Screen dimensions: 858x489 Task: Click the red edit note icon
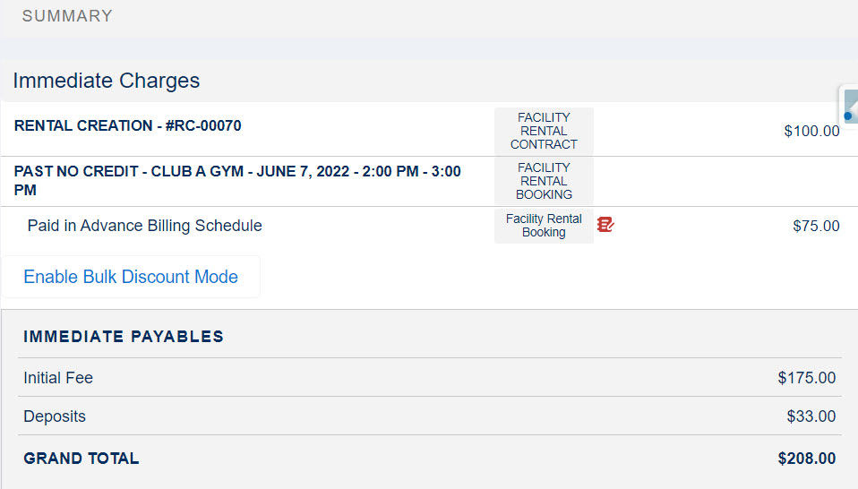[605, 225]
